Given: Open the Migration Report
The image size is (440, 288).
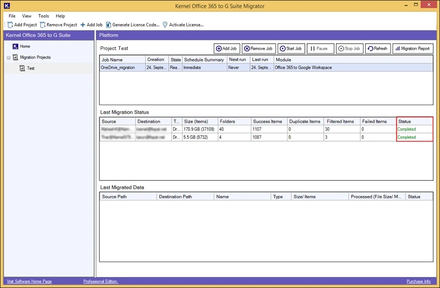Looking at the screenshot, I should pos(413,48).
